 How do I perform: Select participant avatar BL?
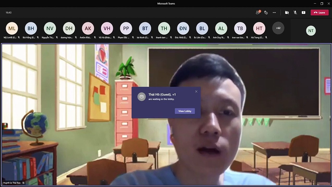coord(202,29)
